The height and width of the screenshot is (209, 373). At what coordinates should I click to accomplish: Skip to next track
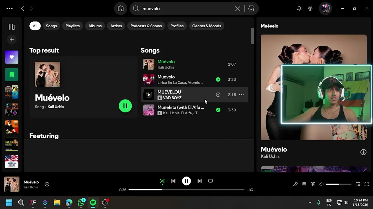[x=199, y=181]
